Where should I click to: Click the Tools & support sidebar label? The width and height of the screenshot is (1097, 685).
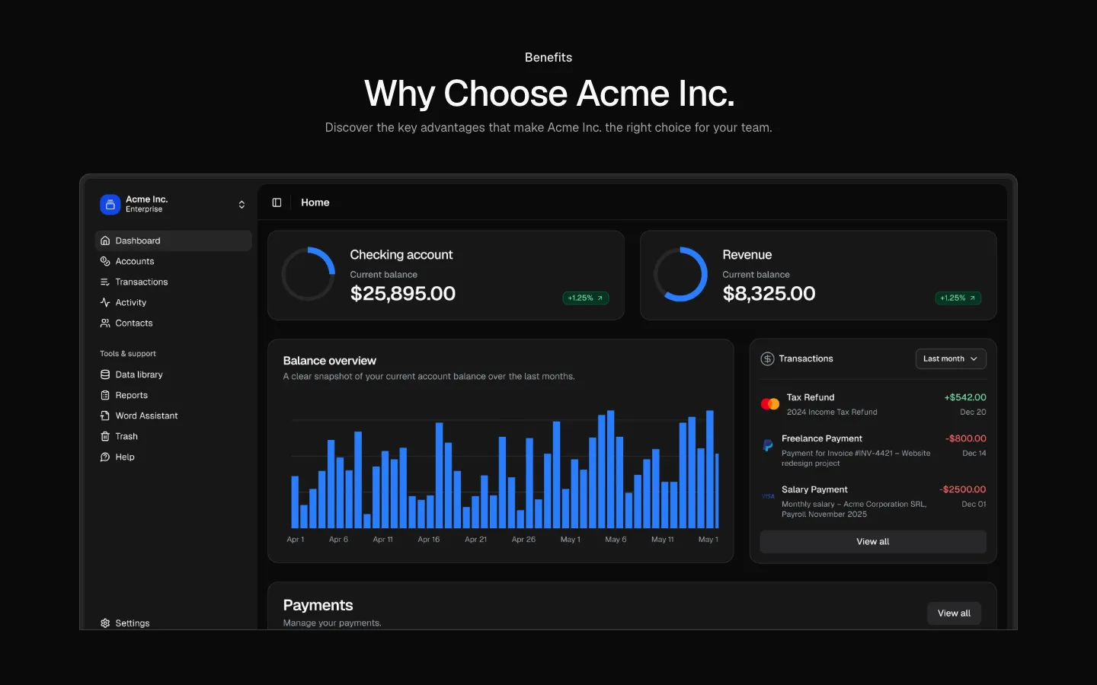(128, 354)
